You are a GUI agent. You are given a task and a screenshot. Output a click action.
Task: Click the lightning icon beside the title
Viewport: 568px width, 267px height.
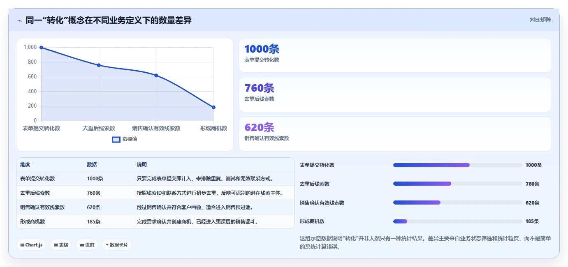tap(19, 20)
